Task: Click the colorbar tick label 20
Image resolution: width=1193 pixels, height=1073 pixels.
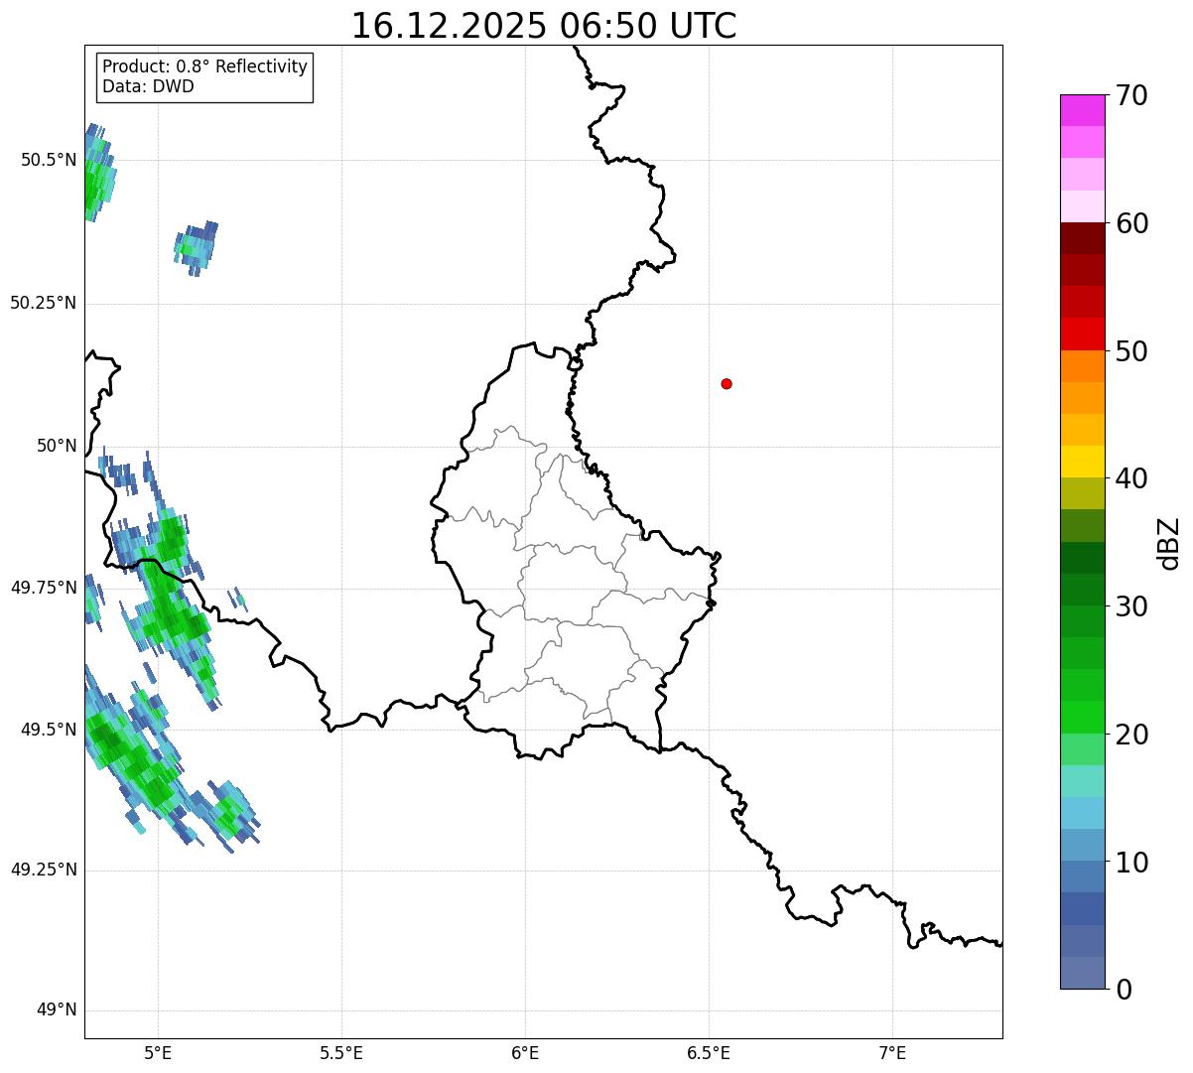Action: (x=1131, y=735)
